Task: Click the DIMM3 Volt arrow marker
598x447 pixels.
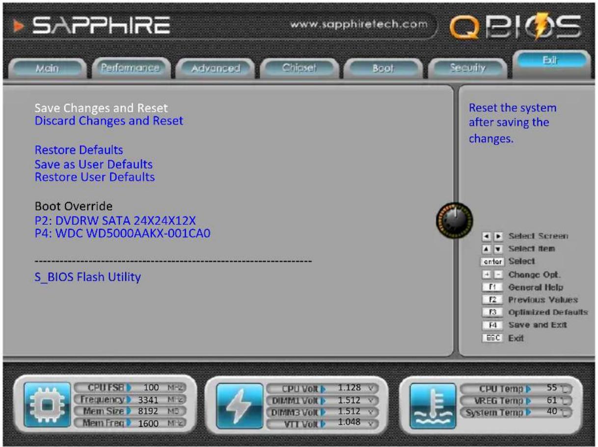Action: click(324, 413)
